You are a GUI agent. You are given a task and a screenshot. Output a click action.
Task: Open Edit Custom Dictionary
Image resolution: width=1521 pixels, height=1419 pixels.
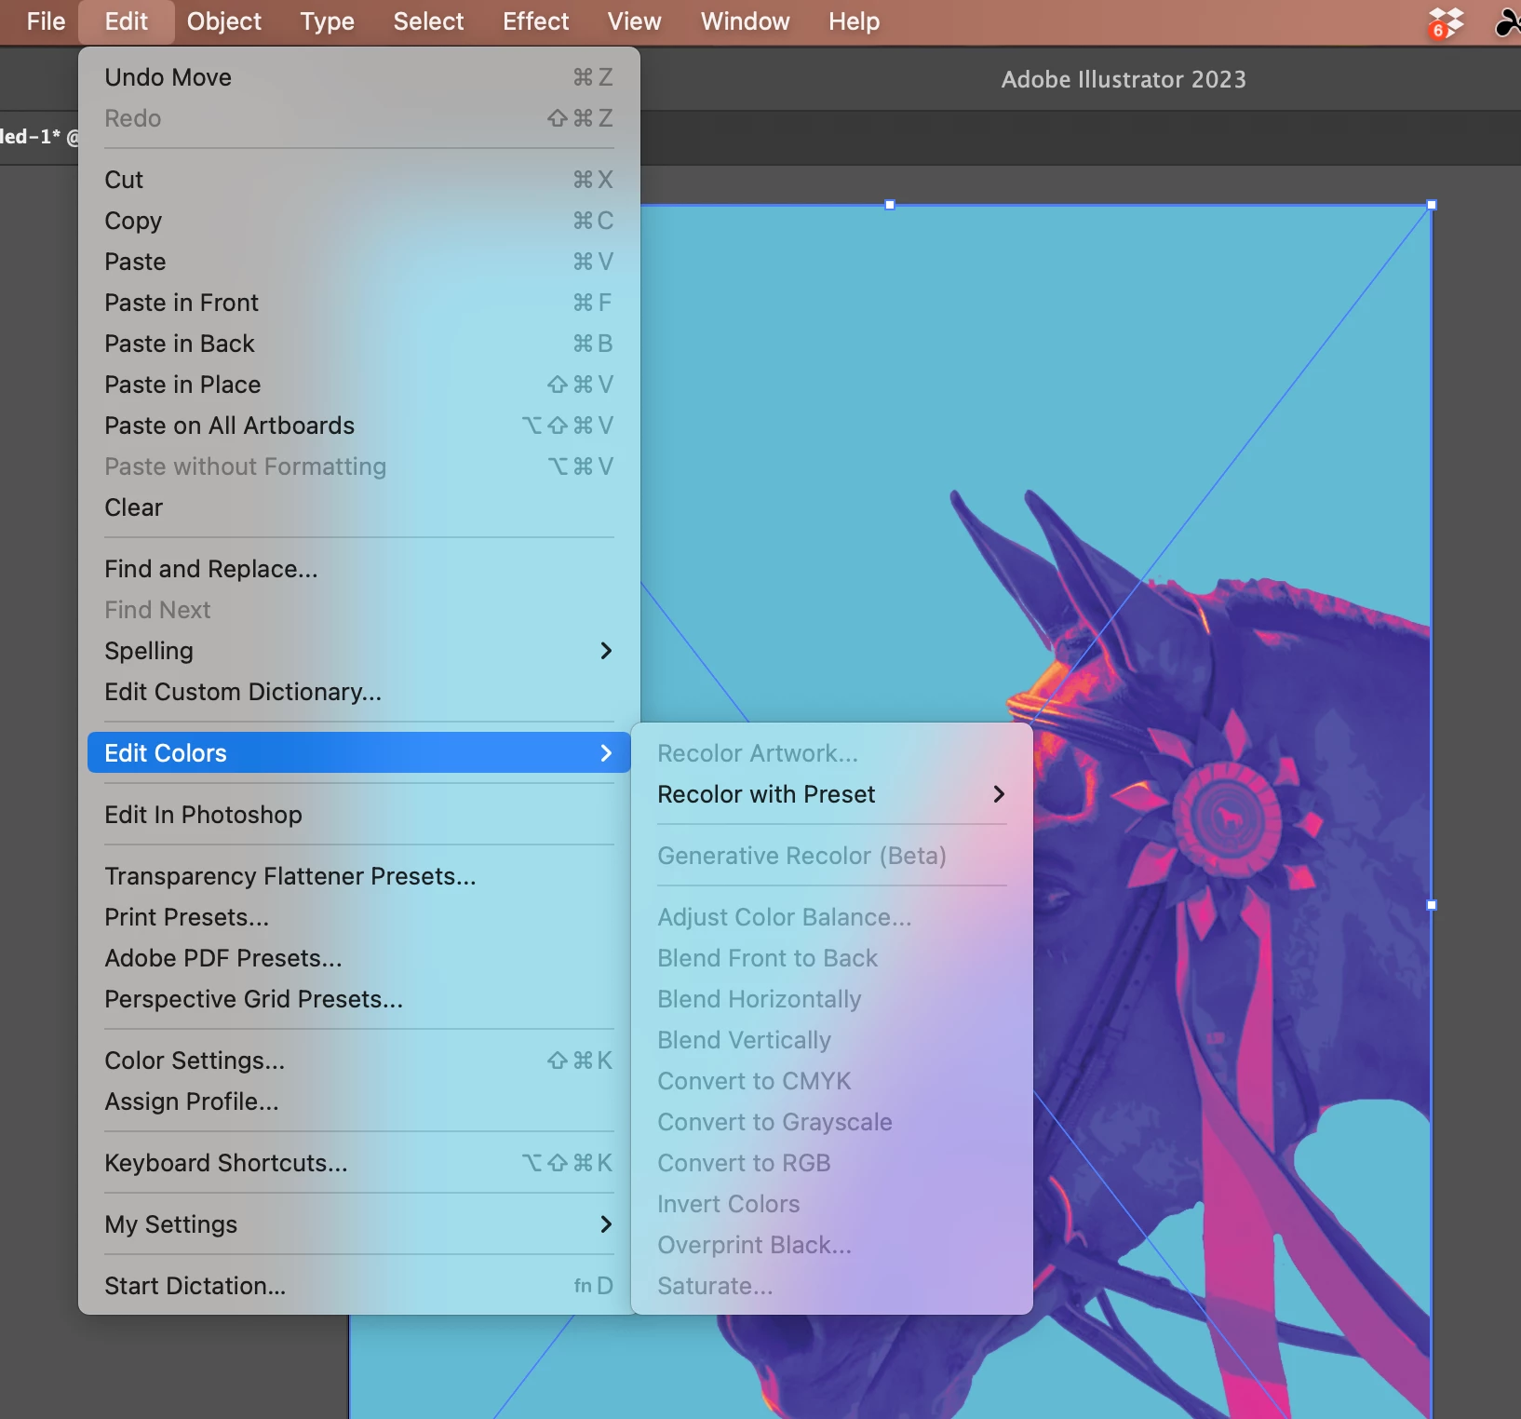pos(358,692)
